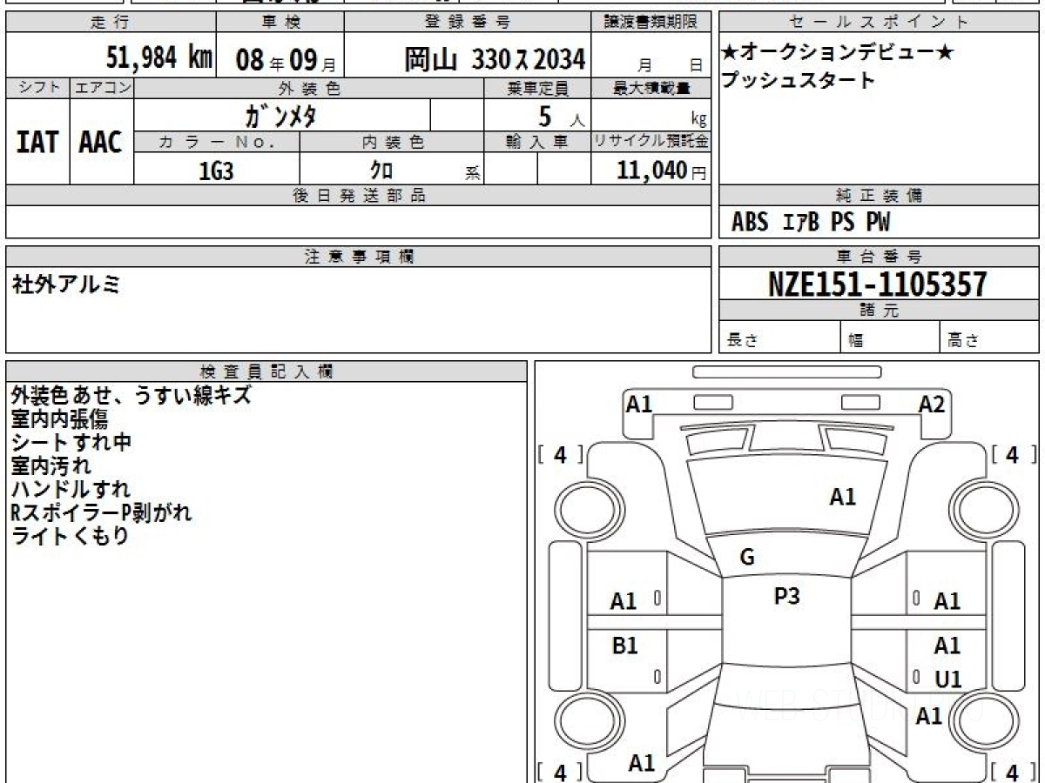Click the 純正装備 header
The width and height of the screenshot is (1045, 783).
879,196
